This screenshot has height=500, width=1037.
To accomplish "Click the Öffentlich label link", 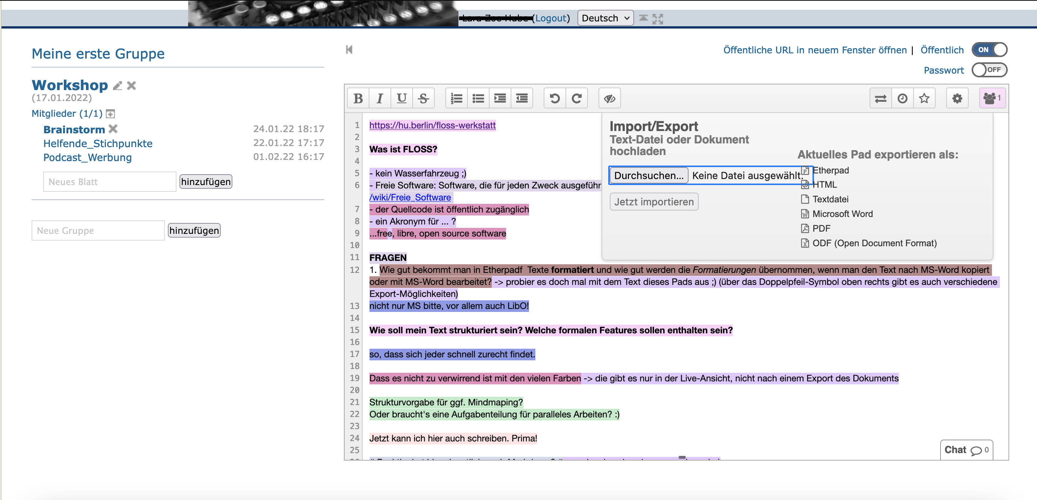I will (x=942, y=50).
